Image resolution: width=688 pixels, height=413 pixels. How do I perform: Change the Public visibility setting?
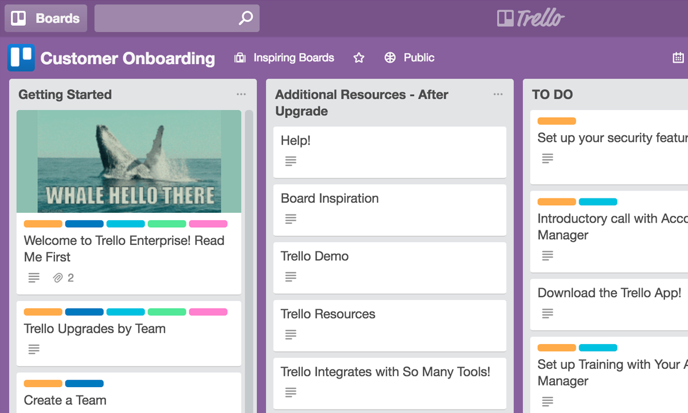click(419, 58)
